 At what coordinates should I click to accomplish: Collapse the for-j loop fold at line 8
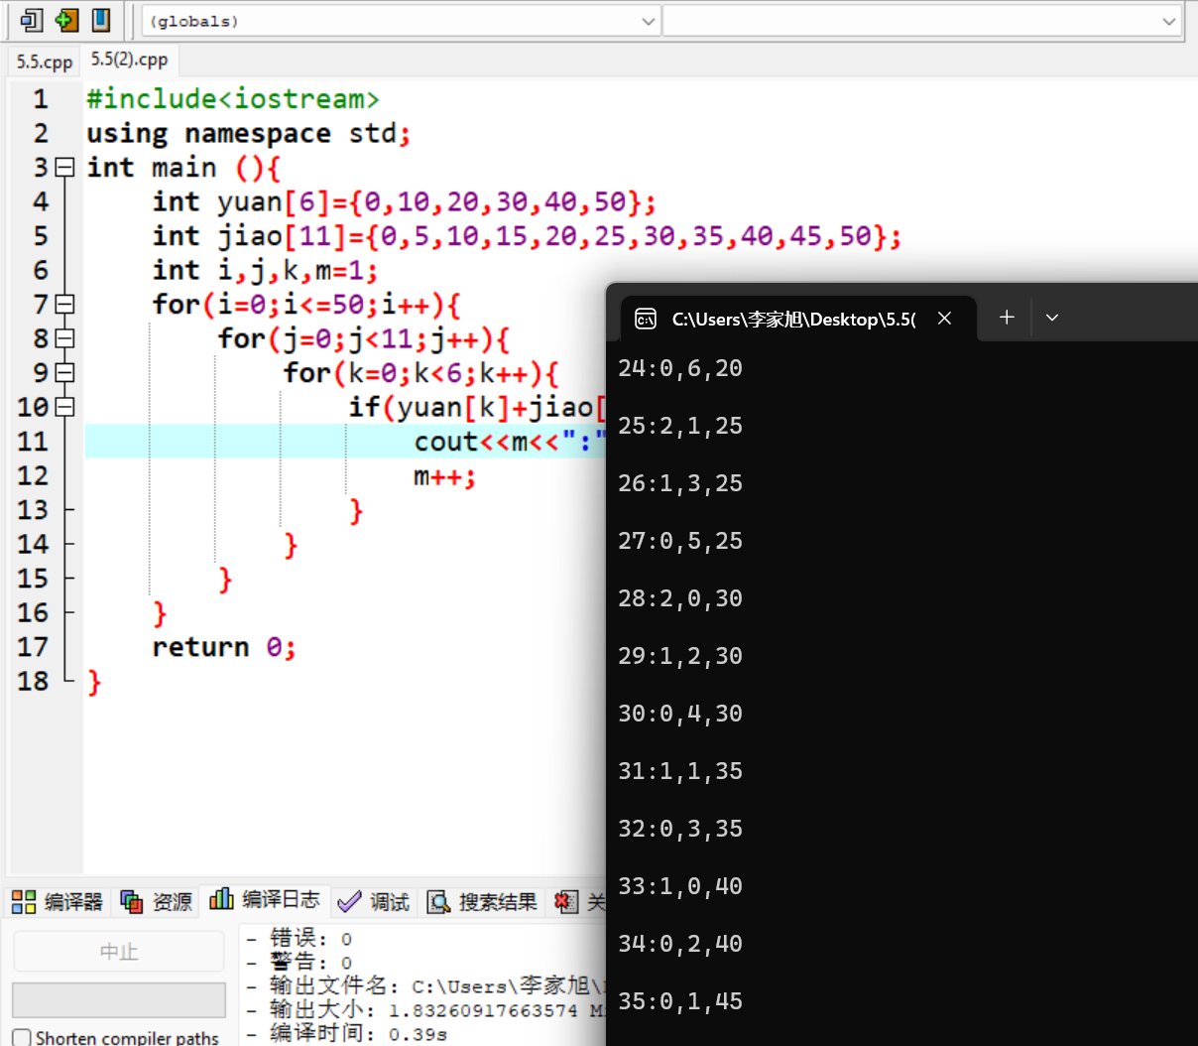click(64, 338)
